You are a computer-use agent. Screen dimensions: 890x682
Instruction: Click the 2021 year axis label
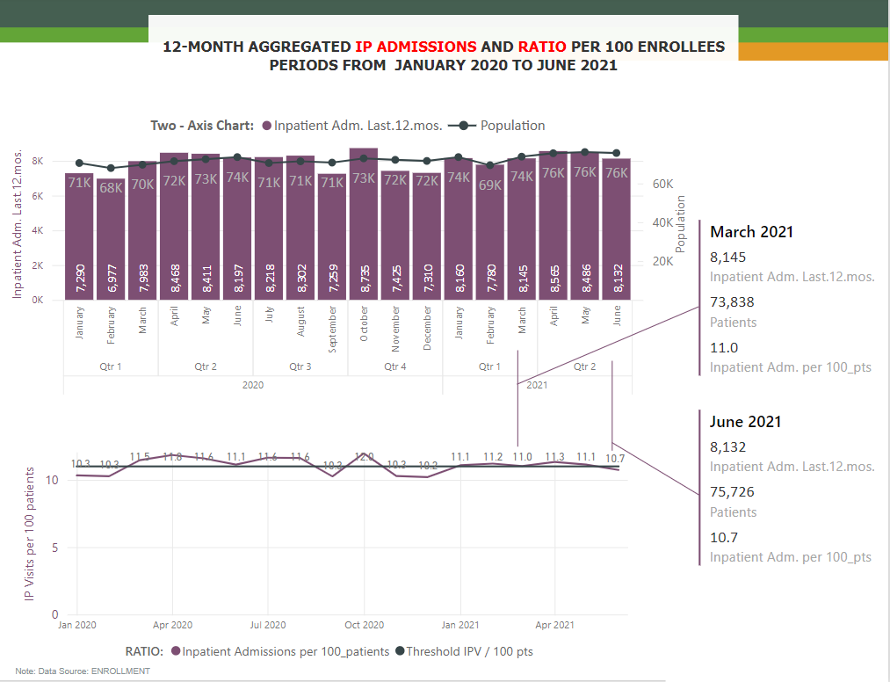(537, 385)
